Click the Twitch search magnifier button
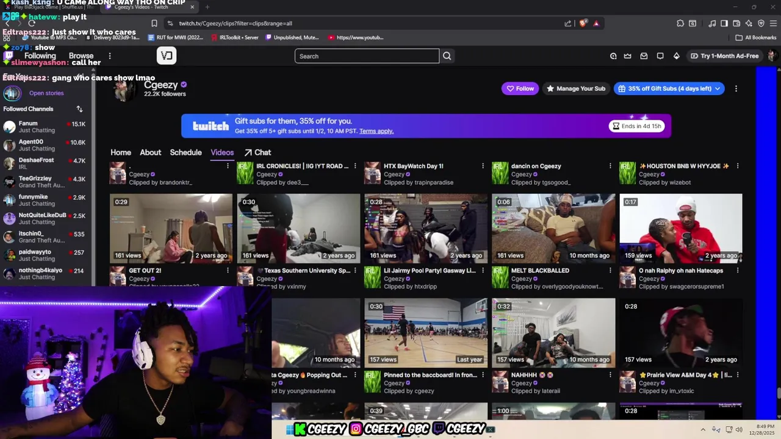Screen dimensions: 781x439 pyautogui.click(x=447, y=56)
